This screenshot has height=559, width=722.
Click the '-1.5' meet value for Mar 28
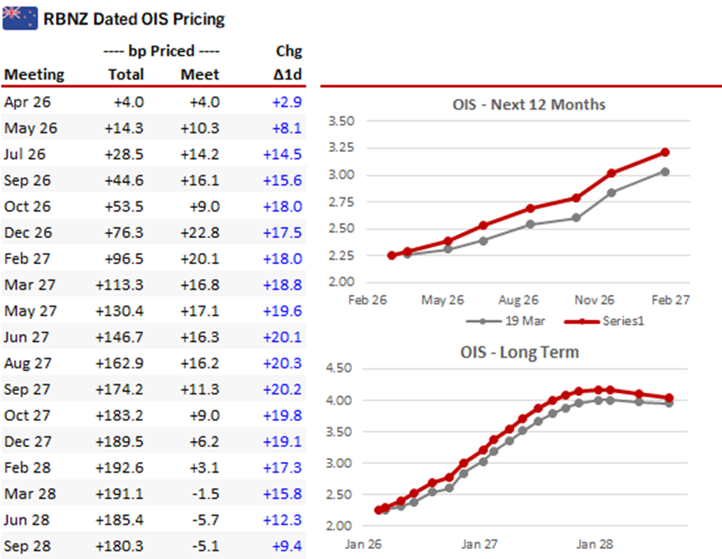click(x=206, y=494)
